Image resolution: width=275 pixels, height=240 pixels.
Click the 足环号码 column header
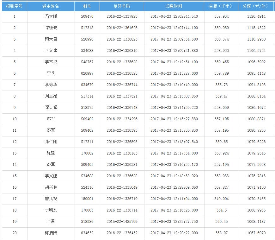pyautogui.click(x=122, y=6)
